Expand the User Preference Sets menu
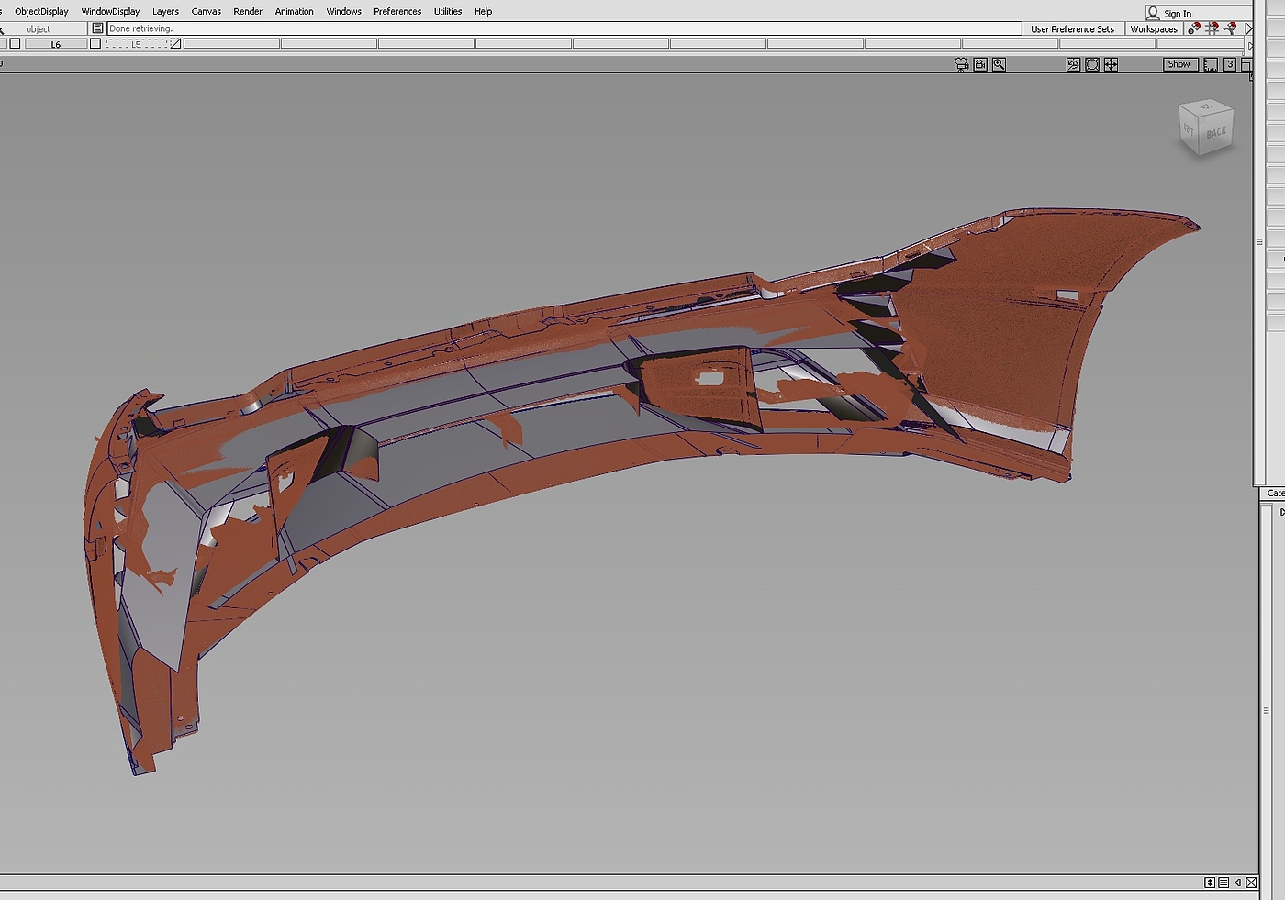1285x900 pixels. [x=1072, y=29]
